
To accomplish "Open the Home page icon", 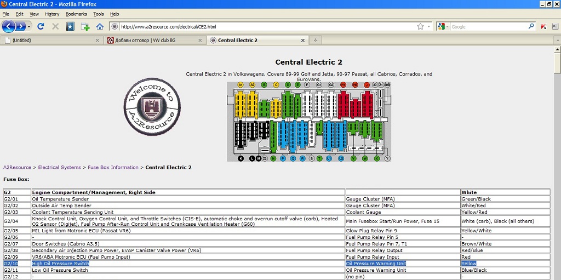I will pyautogui.click(x=100, y=26).
